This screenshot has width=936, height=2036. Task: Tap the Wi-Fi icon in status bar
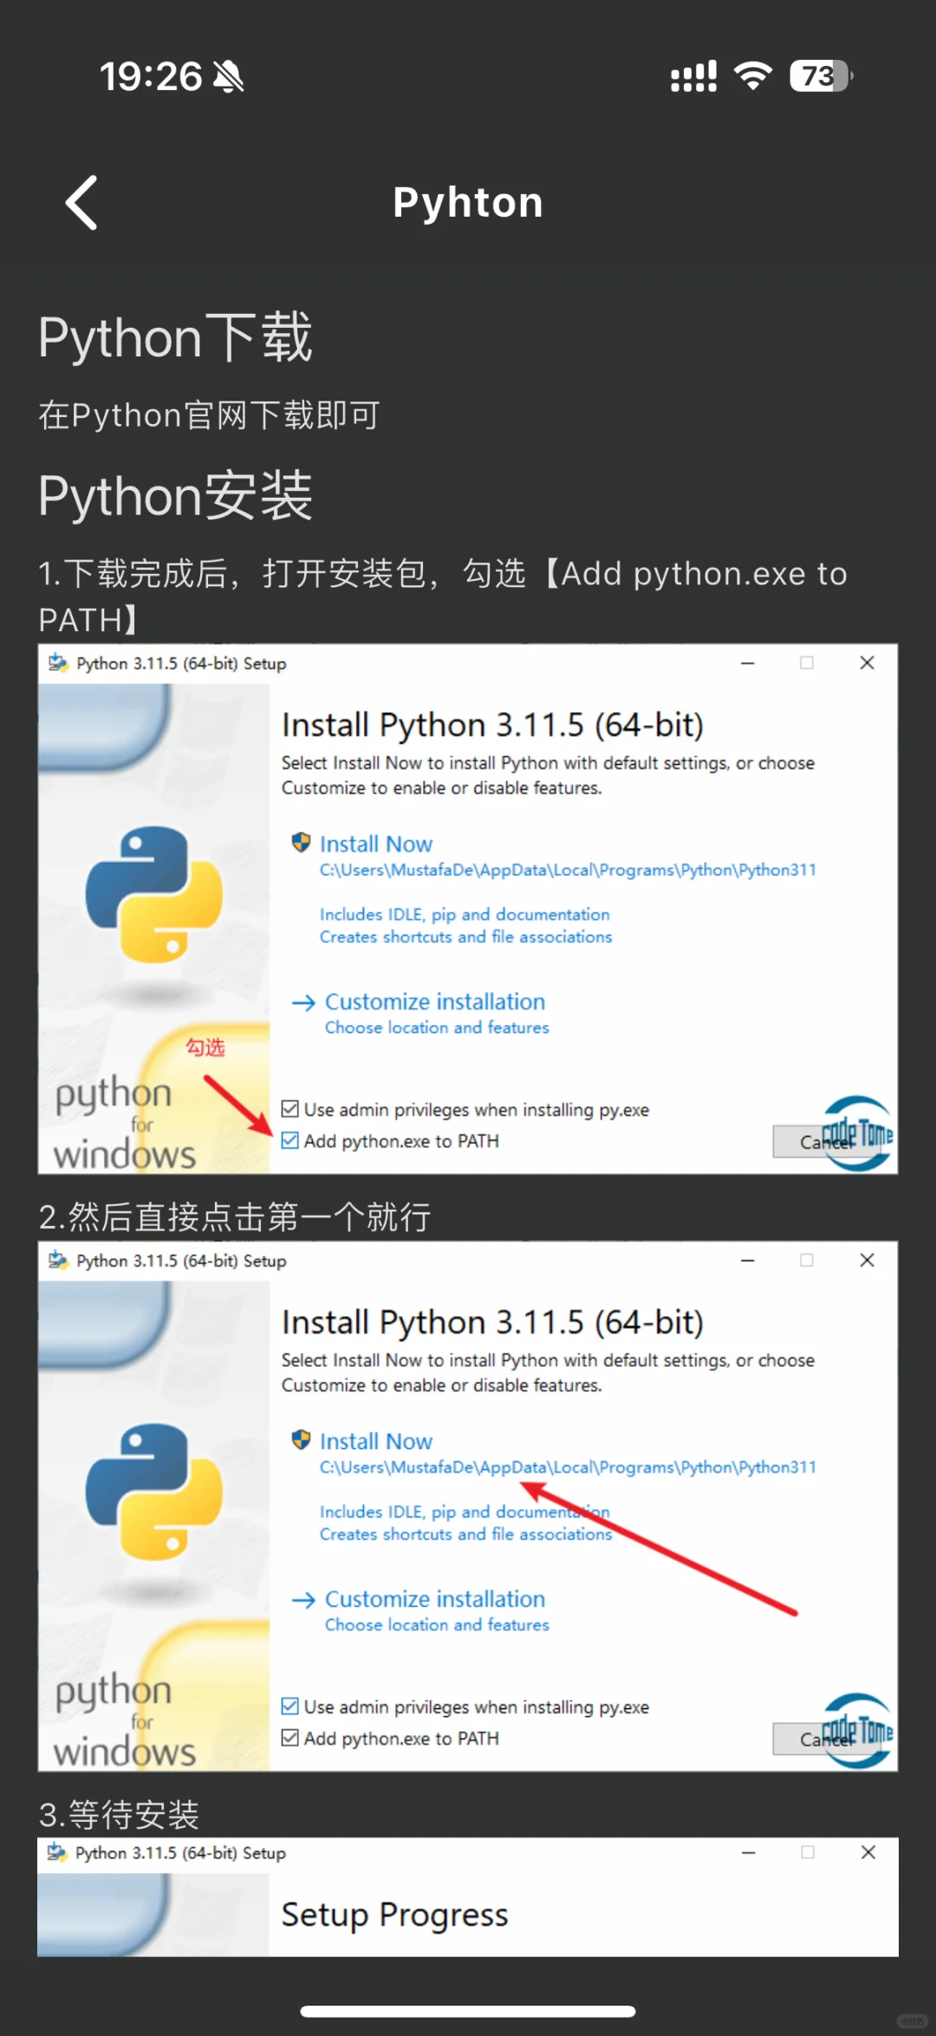[753, 76]
